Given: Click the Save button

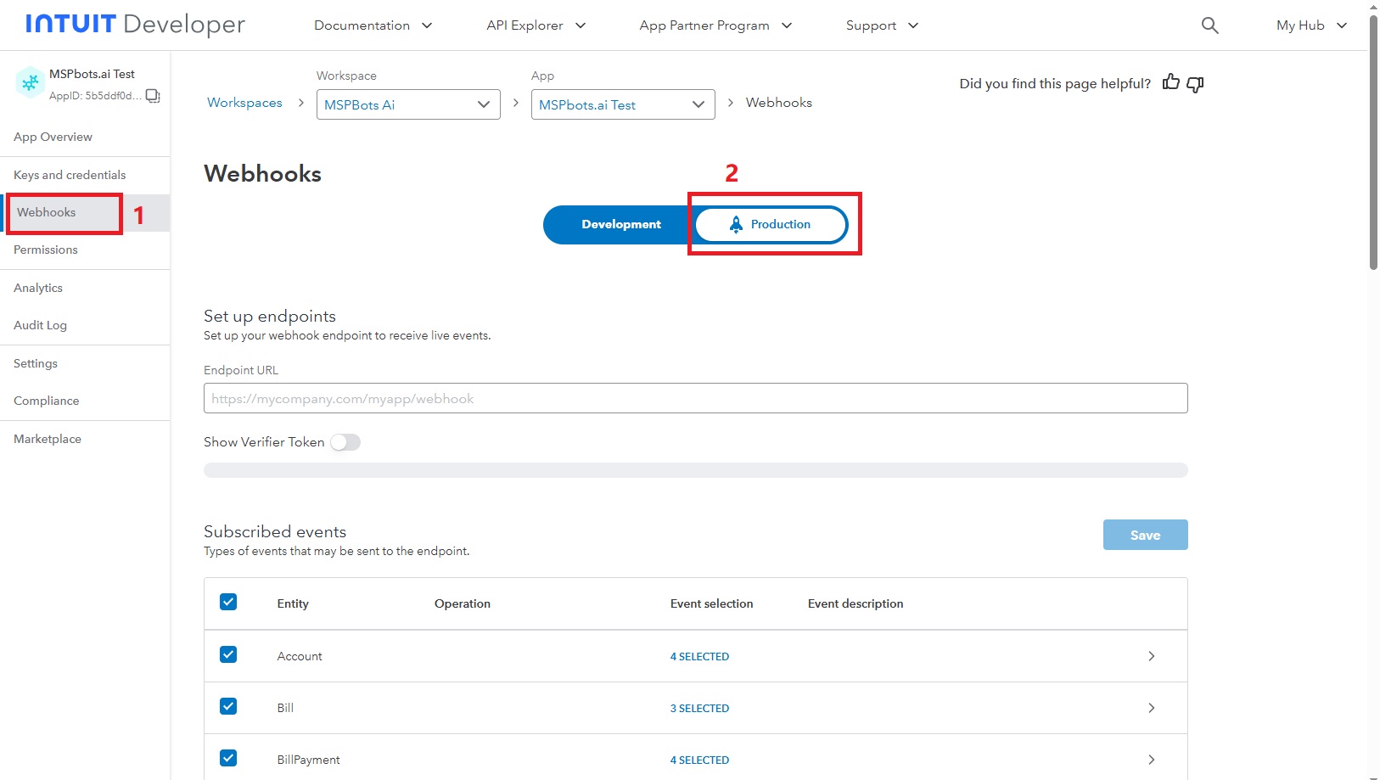Looking at the screenshot, I should pyautogui.click(x=1145, y=535).
